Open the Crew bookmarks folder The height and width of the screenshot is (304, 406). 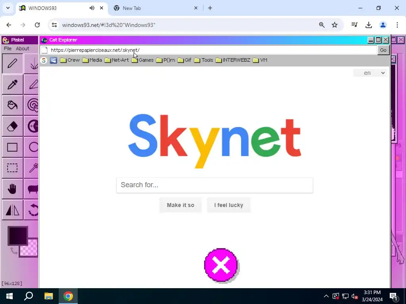70,60
